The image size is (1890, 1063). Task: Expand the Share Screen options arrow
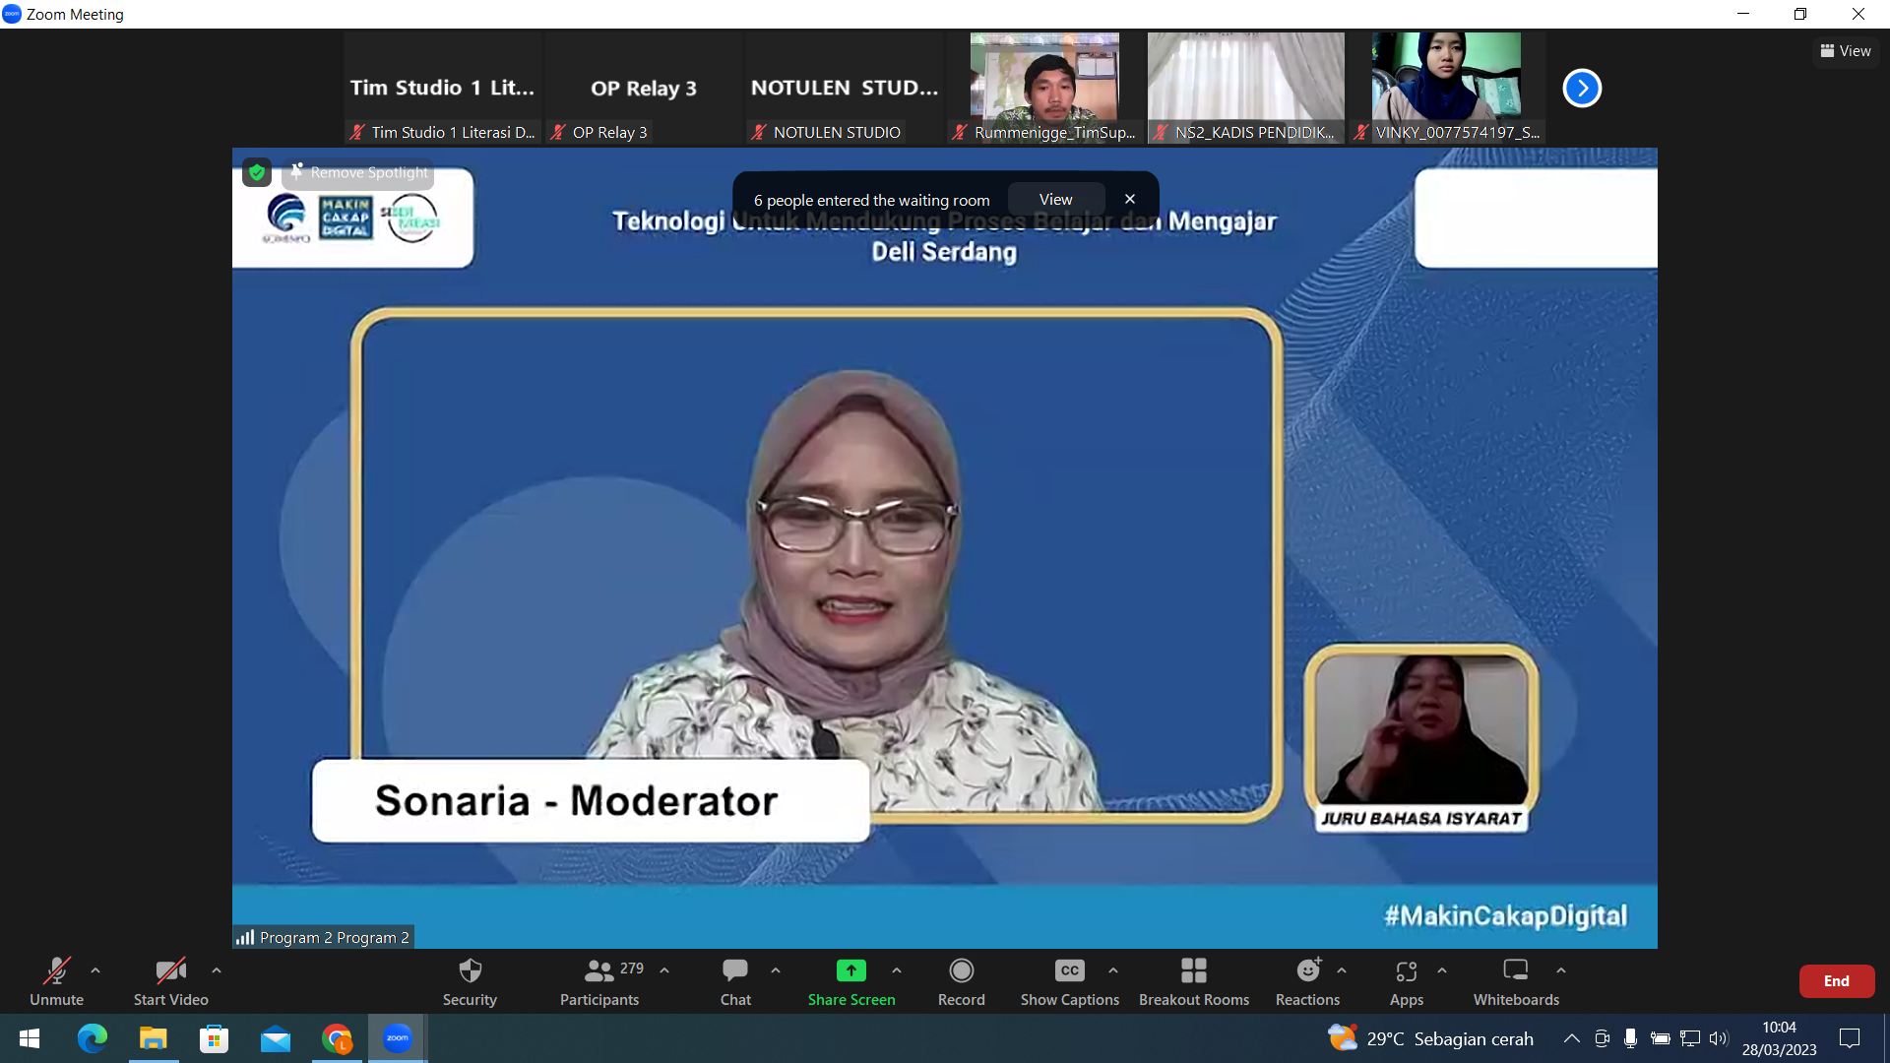897,970
